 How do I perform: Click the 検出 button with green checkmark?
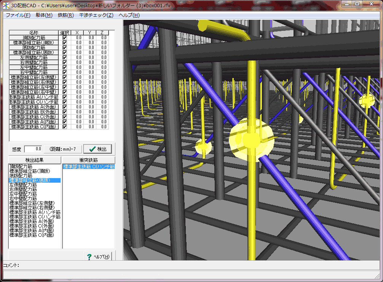pyautogui.click(x=97, y=149)
